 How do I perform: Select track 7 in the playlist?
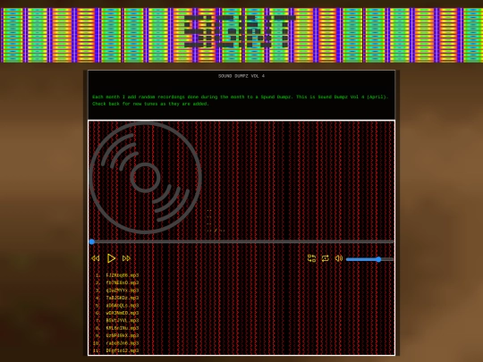coord(123,321)
